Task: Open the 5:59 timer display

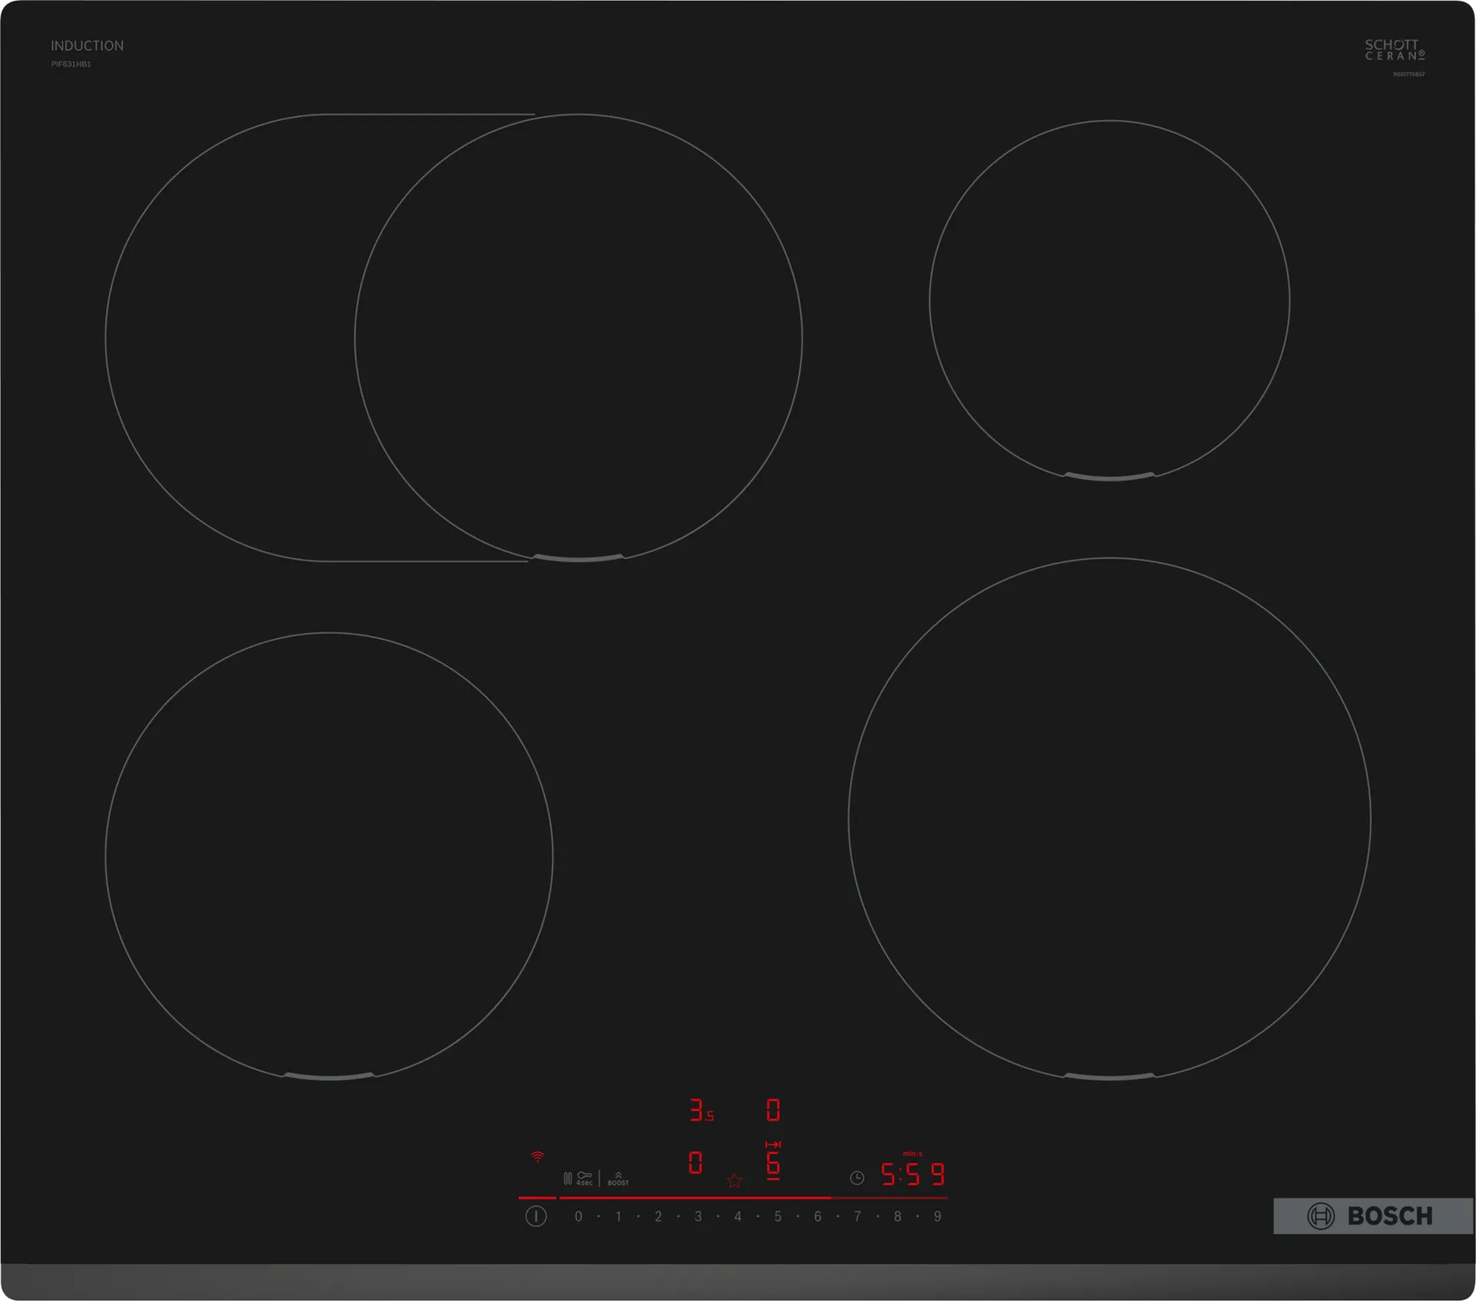Action: coord(912,1174)
